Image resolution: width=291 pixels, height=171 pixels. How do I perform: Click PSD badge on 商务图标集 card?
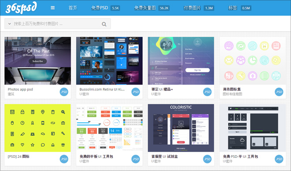(279, 92)
